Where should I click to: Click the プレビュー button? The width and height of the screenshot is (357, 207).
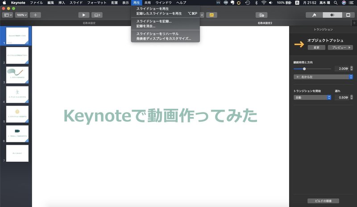tap(340, 47)
